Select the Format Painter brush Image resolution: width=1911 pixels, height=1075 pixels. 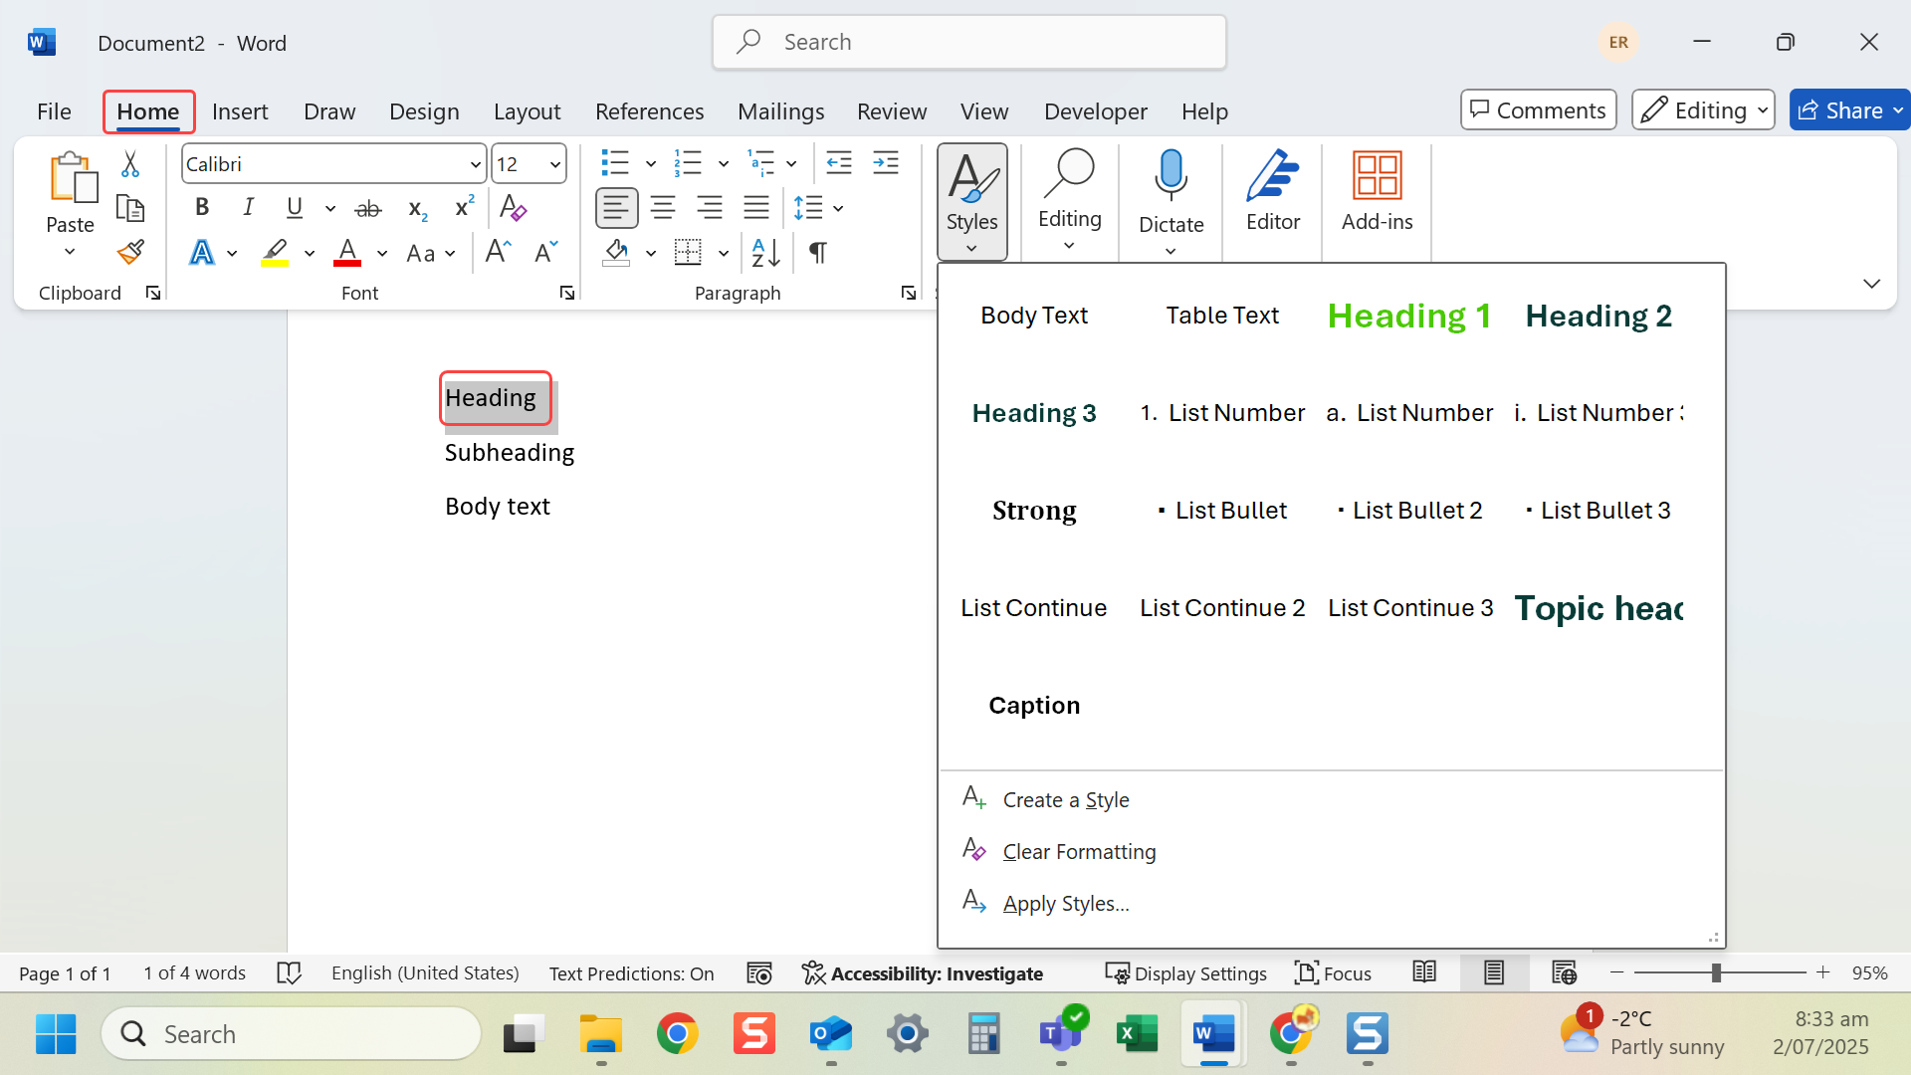pos(130,252)
